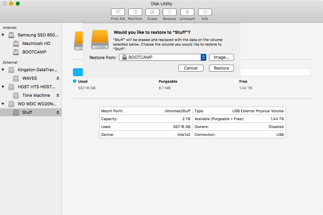Collapse the WD WDC disk entry
This screenshot has width=323, height=215.
pyautogui.click(x=3, y=104)
